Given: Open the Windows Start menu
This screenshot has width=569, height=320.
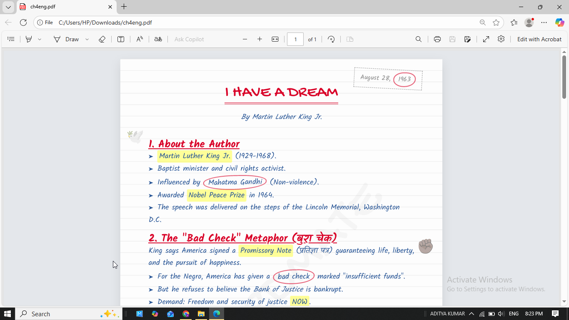Looking at the screenshot, I should [7, 314].
